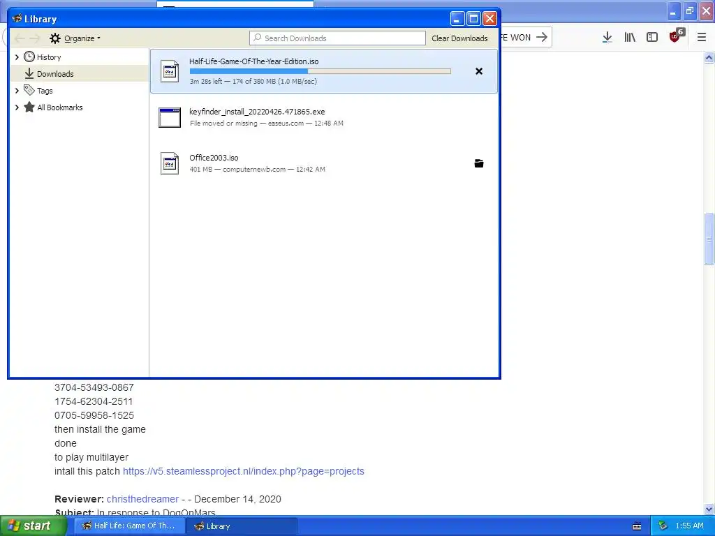Click the History clock icon

coord(29,57)
